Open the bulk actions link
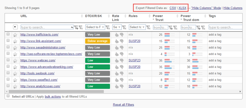The image size is (246, 108). click(53, 97)
